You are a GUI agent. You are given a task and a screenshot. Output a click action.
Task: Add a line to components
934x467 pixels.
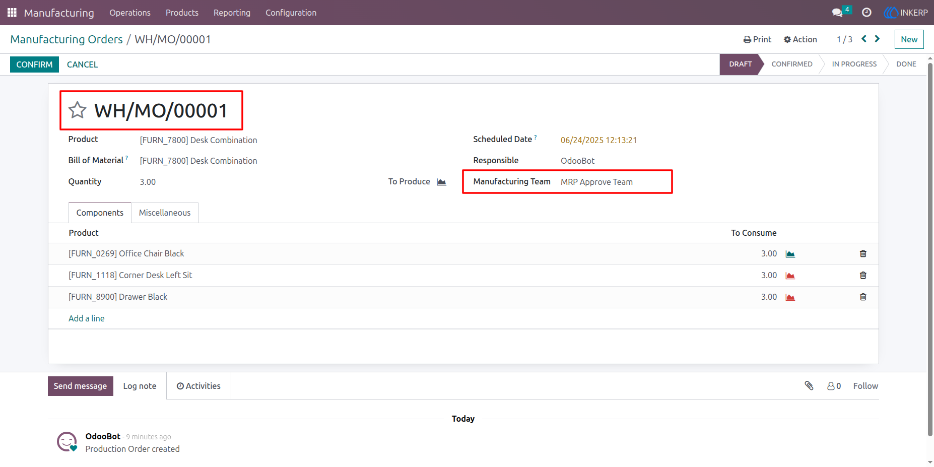point(87,318)
